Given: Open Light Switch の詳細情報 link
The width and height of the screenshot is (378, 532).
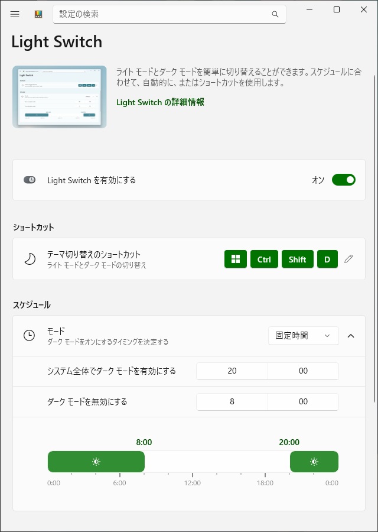Looking at the screenshot, I should [160, 102].
